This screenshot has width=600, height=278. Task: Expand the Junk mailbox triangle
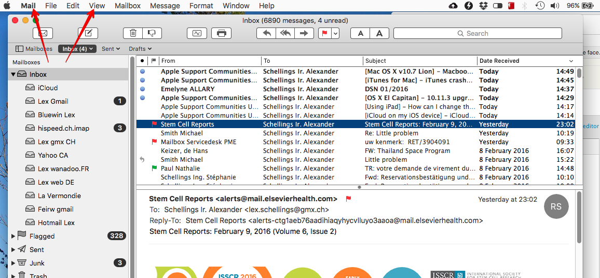[x=13, y=263]
